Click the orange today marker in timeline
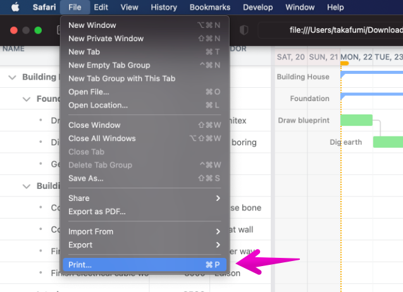Viewport: 403px width, 292px height. tap(344, 63)
